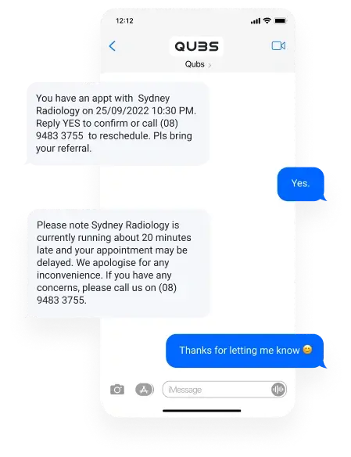Tap phone number 9483 3755 in first message
This screenshot has height=457, width=351.
[59, 136]
